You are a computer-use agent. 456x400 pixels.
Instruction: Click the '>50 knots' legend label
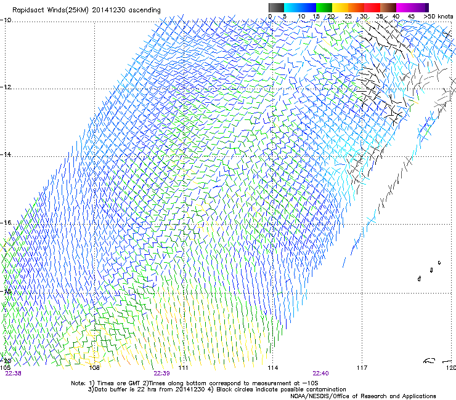(x=438, y=17)
